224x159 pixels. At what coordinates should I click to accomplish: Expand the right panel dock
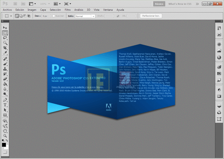tap(222, 21)
